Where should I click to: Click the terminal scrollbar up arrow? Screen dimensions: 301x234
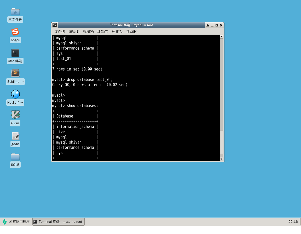tap(222, 37)
